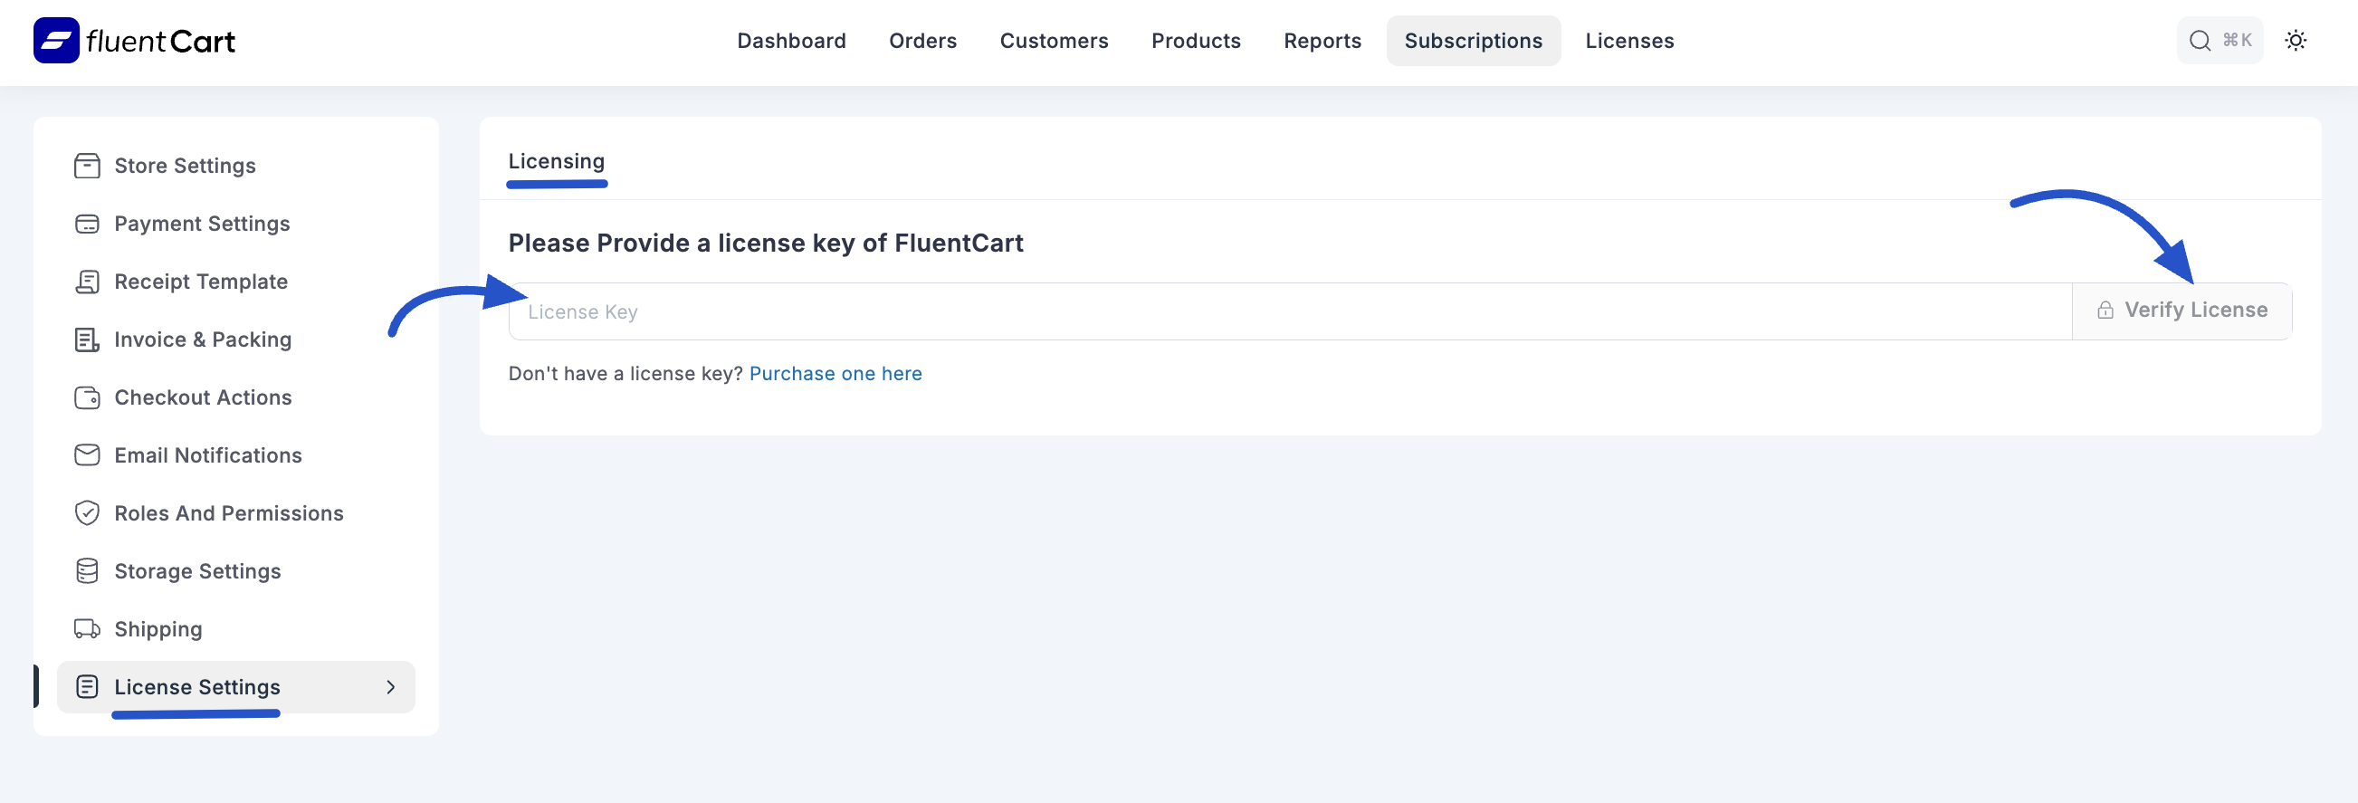The height and width of the screenshot is (803, 2358).
Task: Follow the Purchase one here link
Action: coord(835,374)
